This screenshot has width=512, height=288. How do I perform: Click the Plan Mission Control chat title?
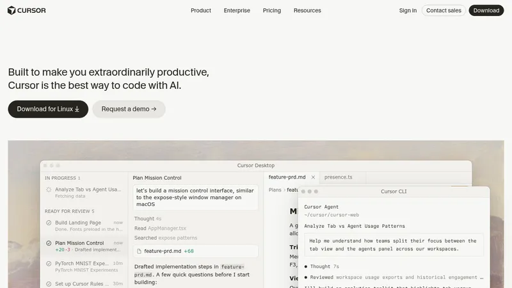(x=157, y=178)
